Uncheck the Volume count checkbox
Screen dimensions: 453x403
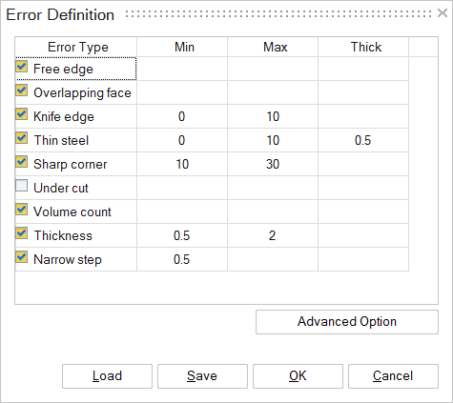[x=22, y=210]
